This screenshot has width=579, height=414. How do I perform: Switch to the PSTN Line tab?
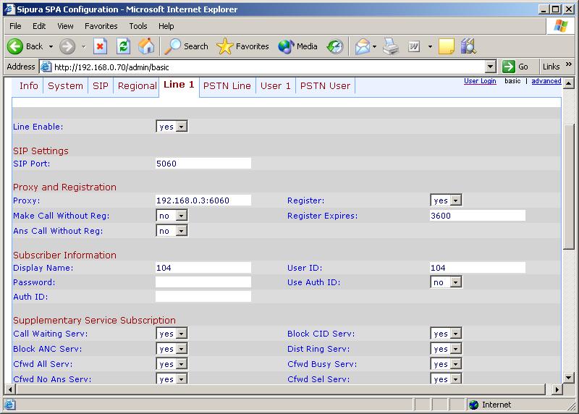227,85
